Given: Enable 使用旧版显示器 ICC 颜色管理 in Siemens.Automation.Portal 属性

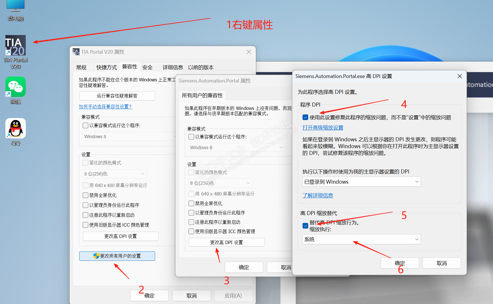Looking at the screenshot, I should 191,231.
